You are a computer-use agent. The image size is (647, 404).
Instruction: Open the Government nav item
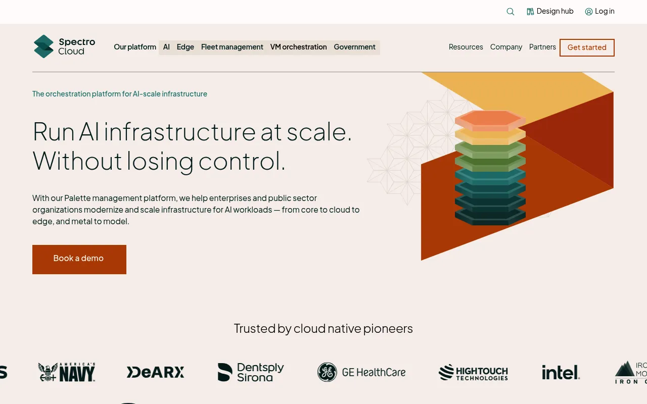pos(355,47)
